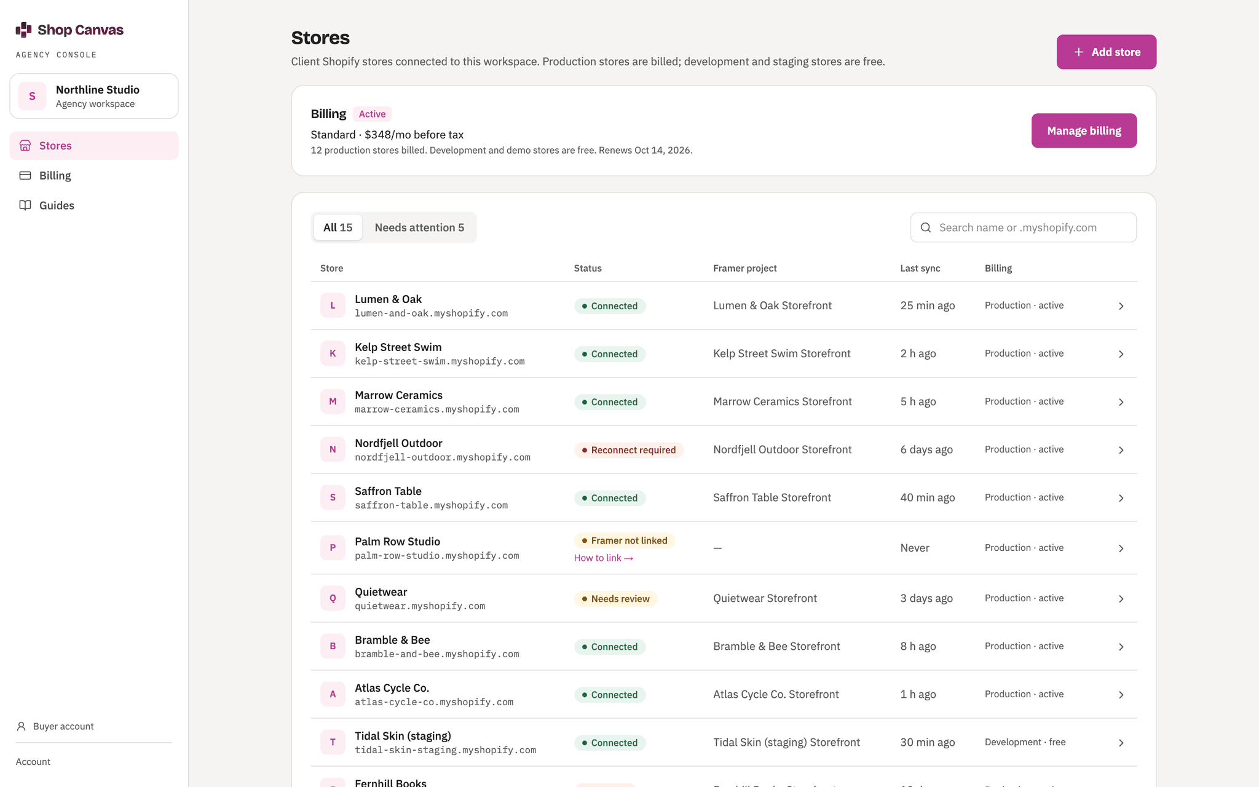The height and width of the screenshot is (787, 1259).
Task: Click the Palm Row Studio avatar P
Action: [x=333, y=548]
